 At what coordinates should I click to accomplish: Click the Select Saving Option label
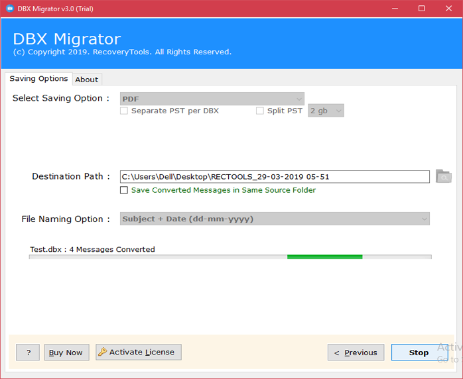click(61, 98)
